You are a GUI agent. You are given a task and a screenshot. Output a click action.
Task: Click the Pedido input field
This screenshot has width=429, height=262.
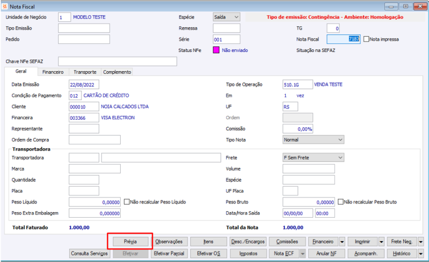pyautogui.click(x=84, y=40)
